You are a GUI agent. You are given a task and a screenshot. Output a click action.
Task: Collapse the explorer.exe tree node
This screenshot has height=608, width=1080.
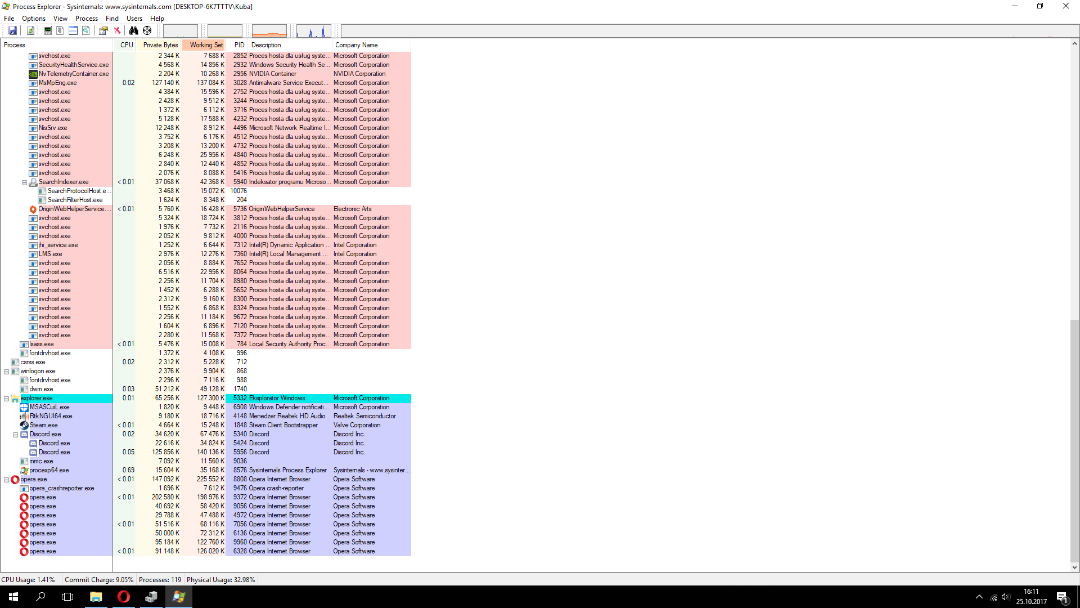pyautogui.click(x=6, y=399)
